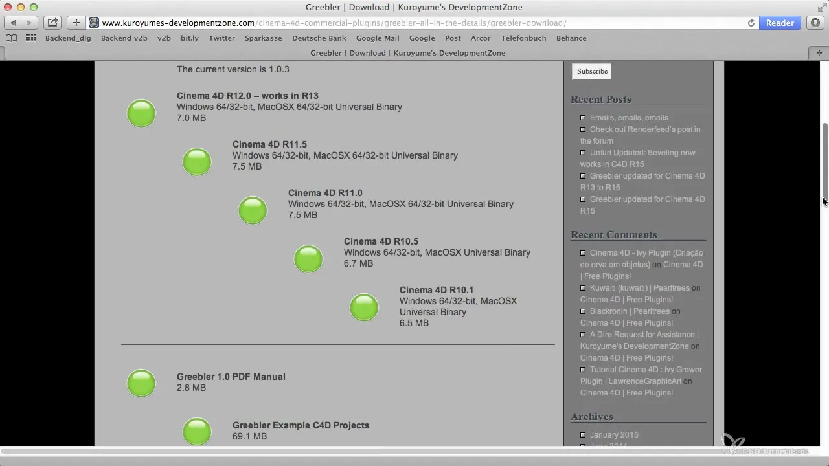The height and width of the screenshot is (466, 829).
Task: Open the Arcor bookmark
Action: click(481, 38)
